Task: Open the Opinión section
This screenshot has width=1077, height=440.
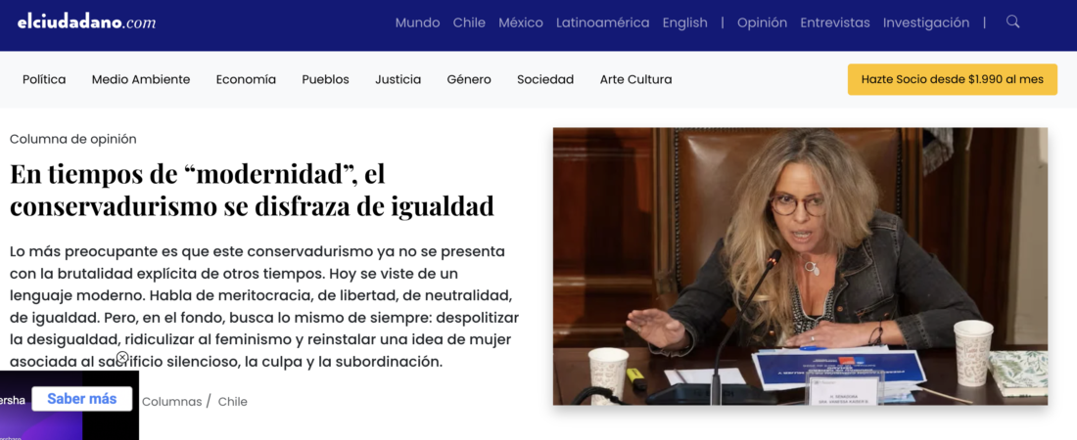Action: tap(763, 22)
